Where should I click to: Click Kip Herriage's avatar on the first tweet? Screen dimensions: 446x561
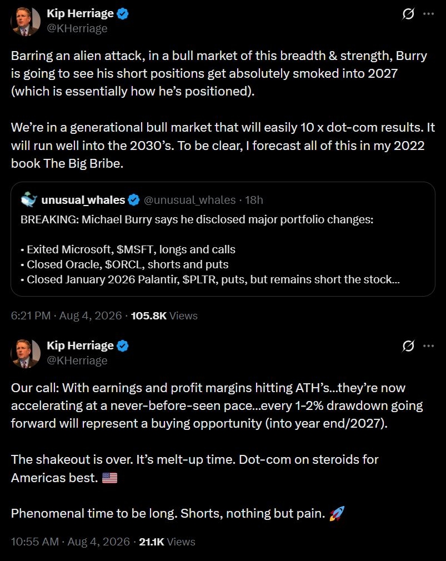[x=26, y=22]
